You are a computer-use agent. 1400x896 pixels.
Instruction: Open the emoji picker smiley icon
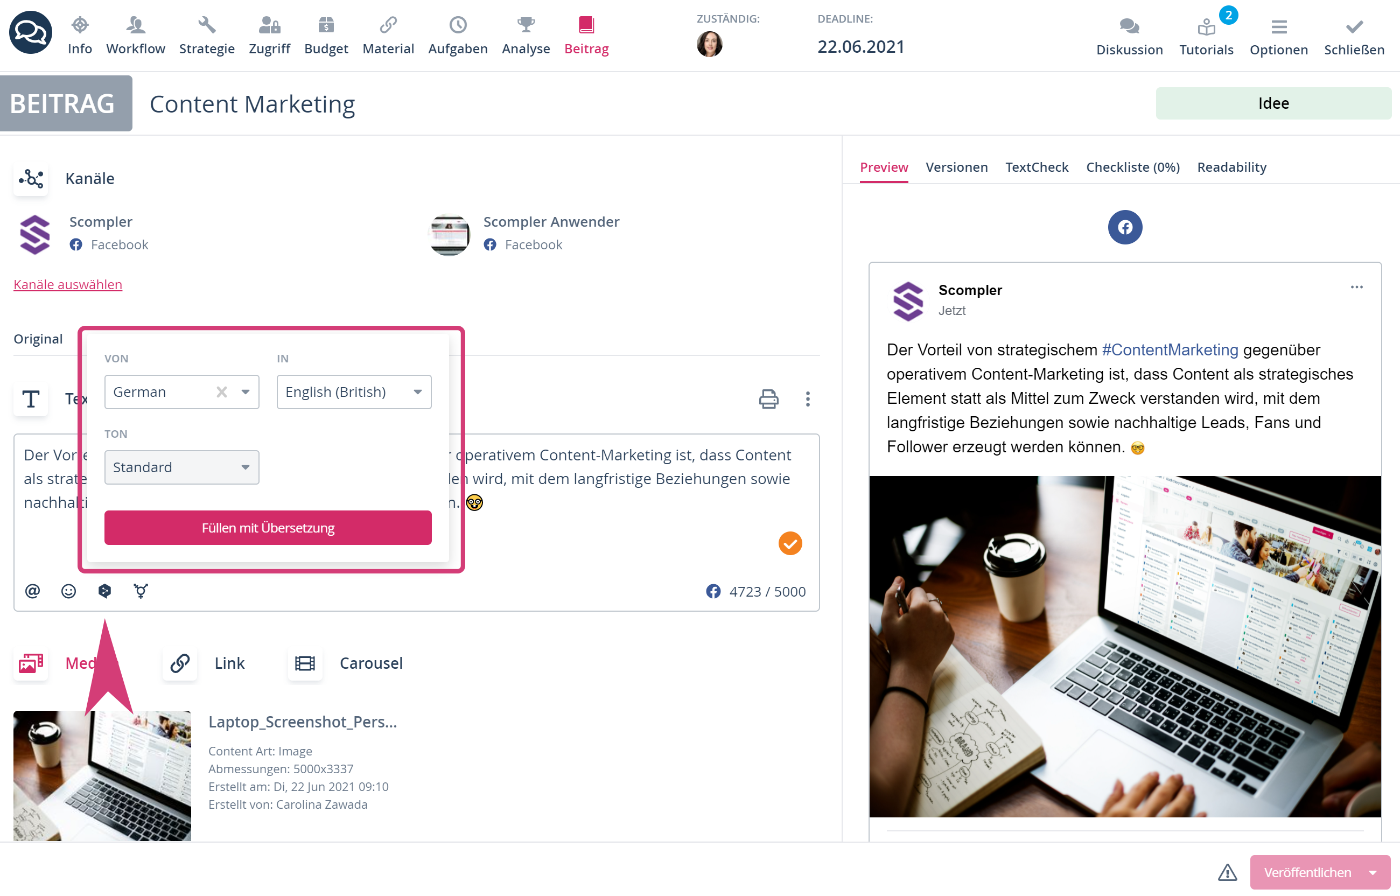(68, 591)
